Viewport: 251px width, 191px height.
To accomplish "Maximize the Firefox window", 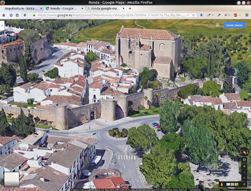I will pos(244,3).
